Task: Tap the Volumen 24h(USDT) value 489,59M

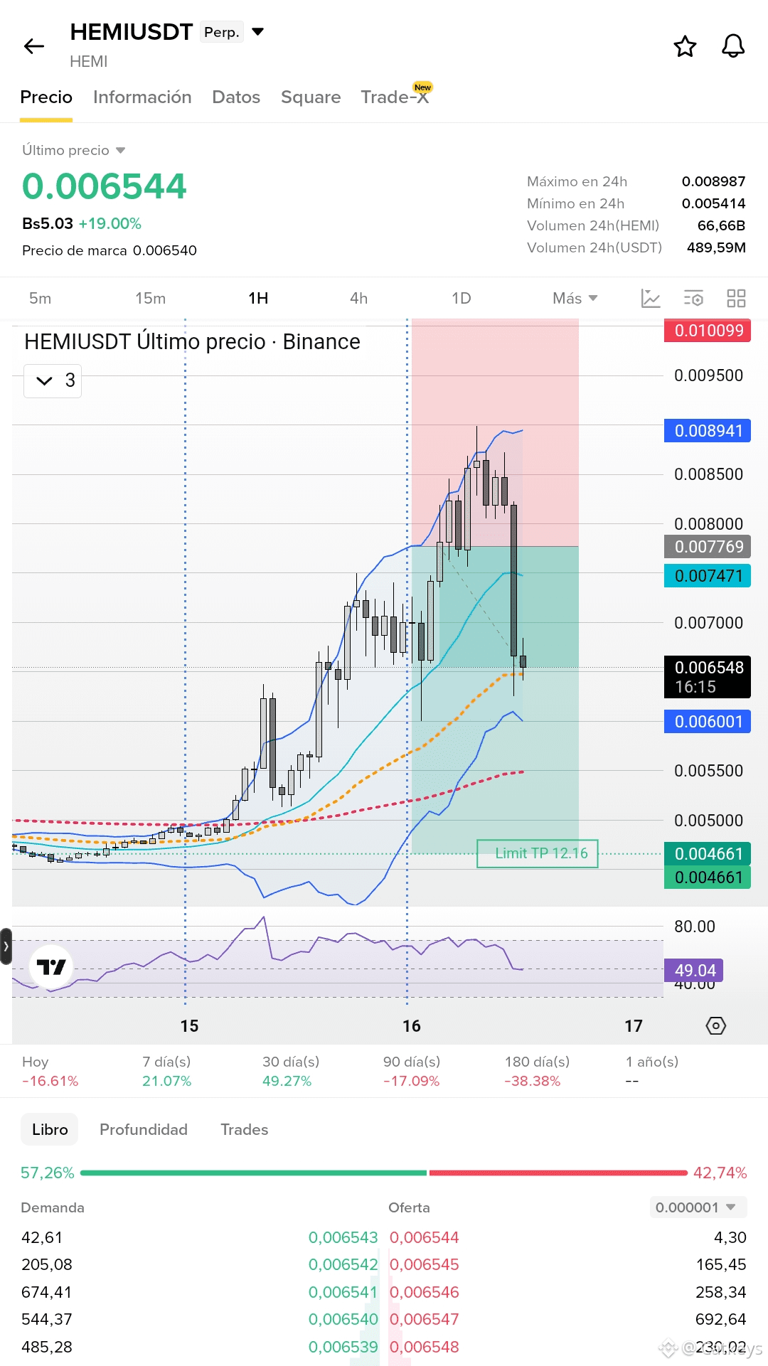Action: (716, 247)
